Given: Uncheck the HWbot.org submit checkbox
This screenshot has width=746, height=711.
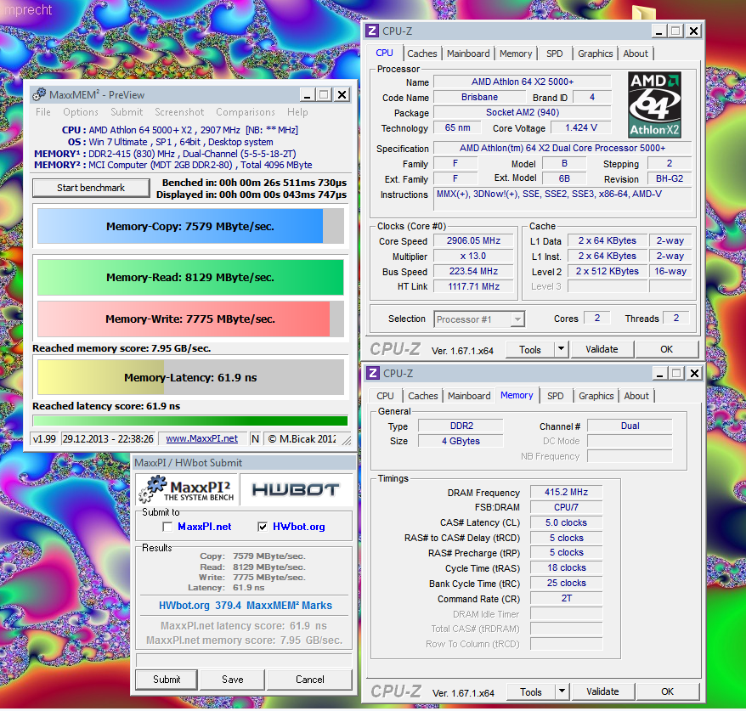Looking at the screenshot, I should [263, 527].
